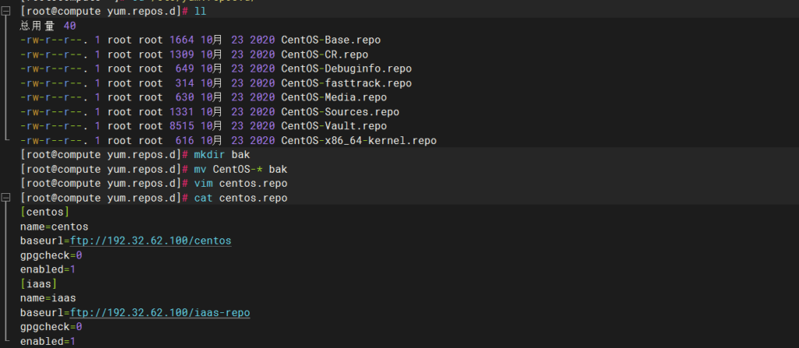The image size is (799, 348).
Task: Click the CentOS-CR.repo filename
Action: point(325,54)
